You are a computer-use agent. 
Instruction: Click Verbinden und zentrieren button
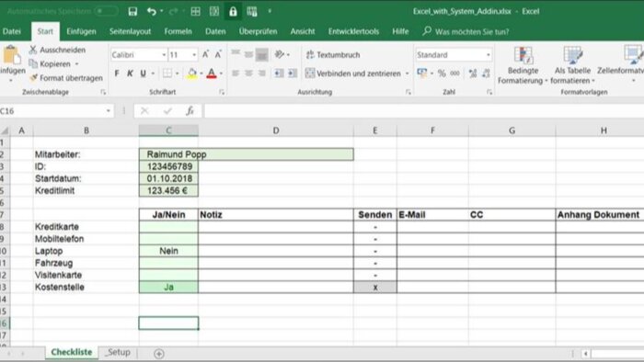[353, 74]
